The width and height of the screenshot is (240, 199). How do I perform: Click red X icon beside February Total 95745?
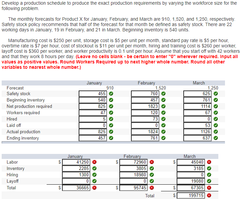pos(152,188)
